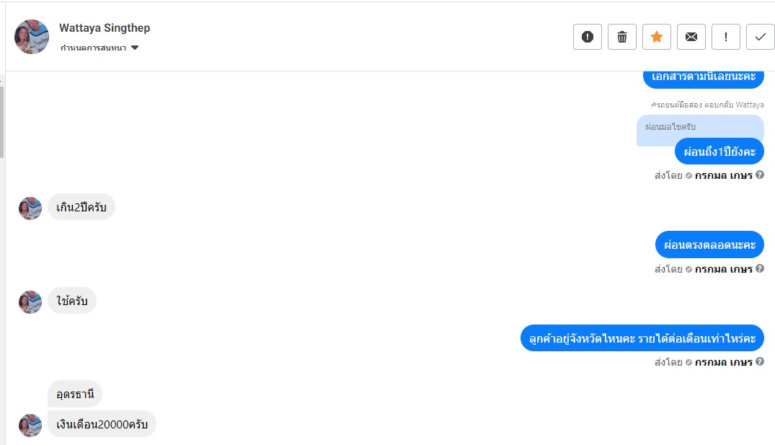The image size is (775, 445).
Task: Toggle the orange star on conversation
Action: [x=657, y=37]
